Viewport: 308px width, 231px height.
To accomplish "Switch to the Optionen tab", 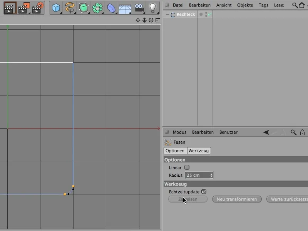I will coord(175,151).
